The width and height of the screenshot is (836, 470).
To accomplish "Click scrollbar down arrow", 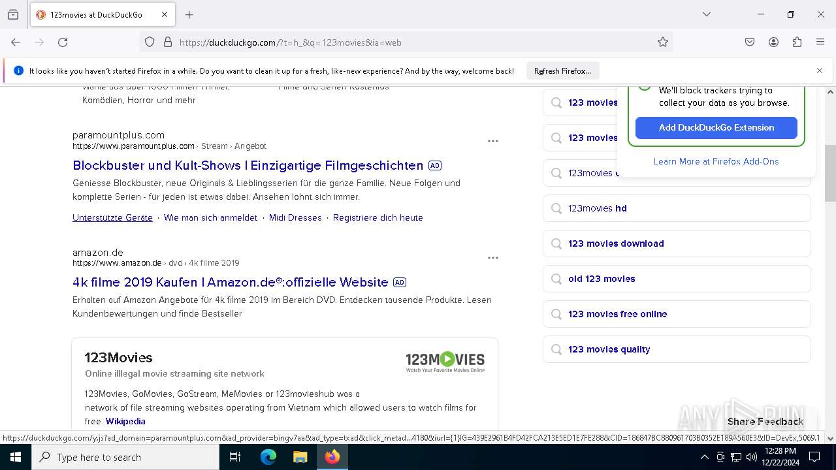I will pyautogui.click(x=830, y=439).
